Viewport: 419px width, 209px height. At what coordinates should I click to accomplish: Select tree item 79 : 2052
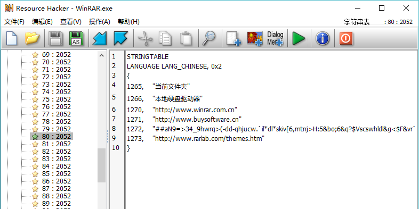tap(57, 129)
